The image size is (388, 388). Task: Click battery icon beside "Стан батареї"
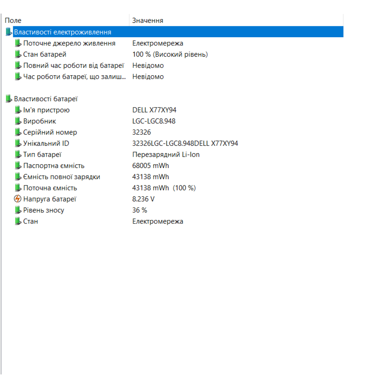[17, 54]
